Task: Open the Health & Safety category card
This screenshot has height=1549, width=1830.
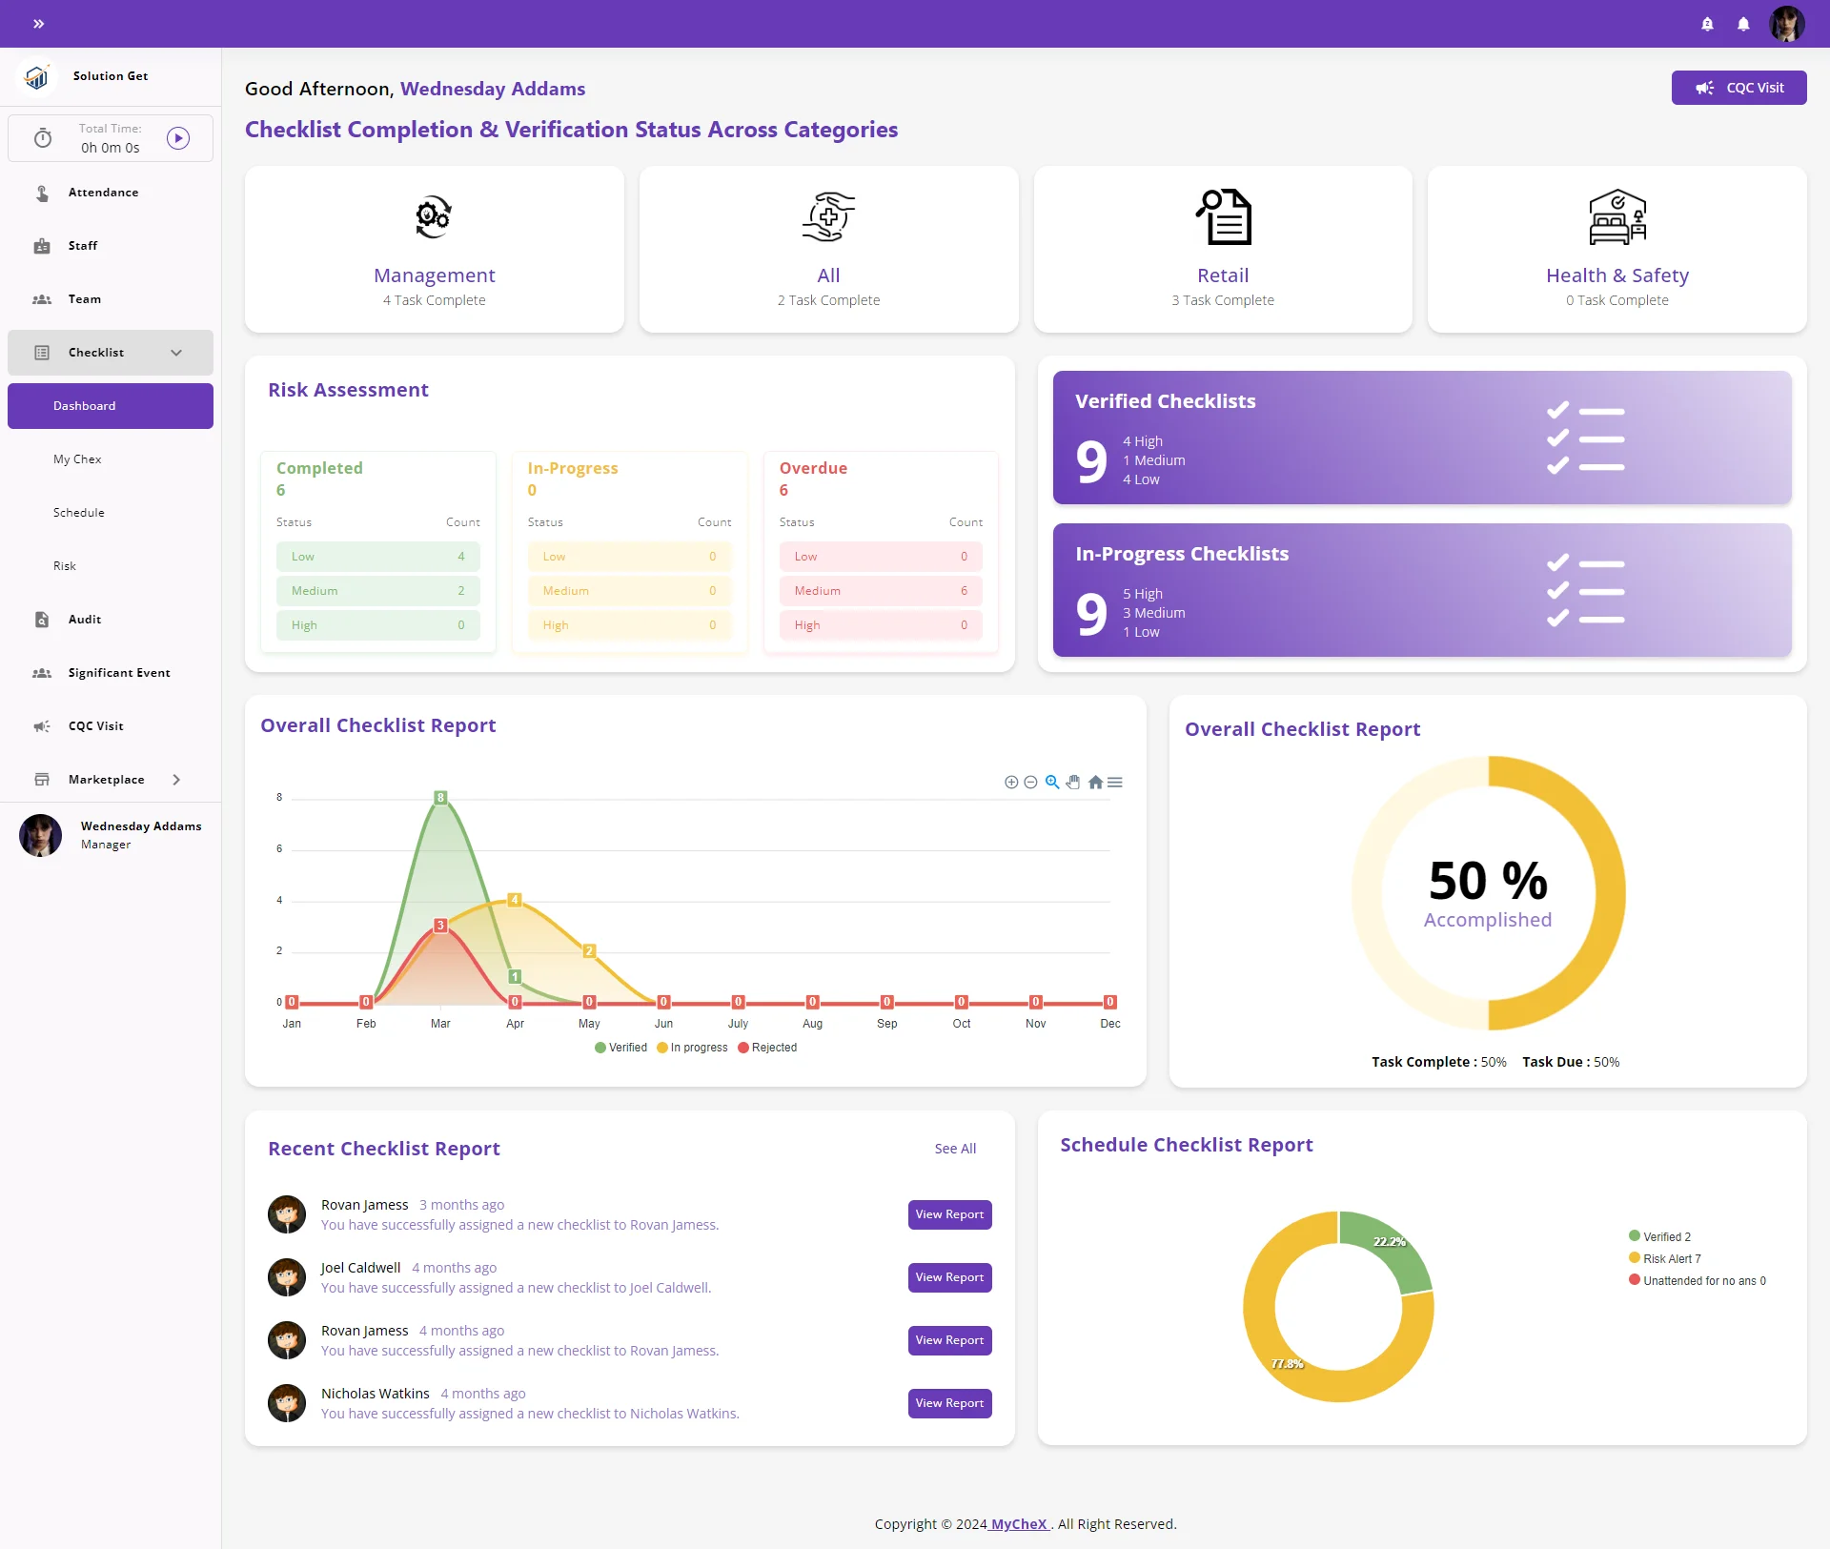Action: click(x=1616, y=250)
